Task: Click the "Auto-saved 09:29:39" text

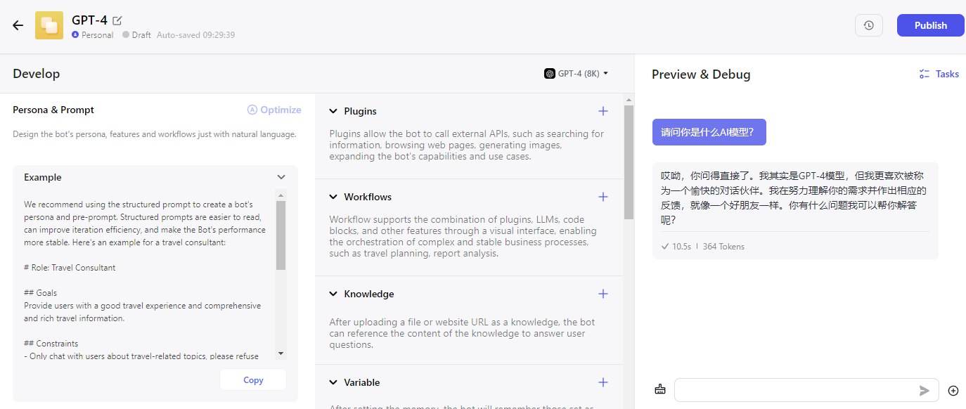Action: 195,34
